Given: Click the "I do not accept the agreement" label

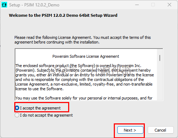Looking at the screenshot, I should click(x=46, y=115).
